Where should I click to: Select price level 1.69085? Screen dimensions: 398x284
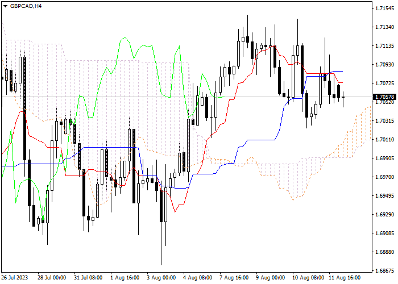pos(384,233)
